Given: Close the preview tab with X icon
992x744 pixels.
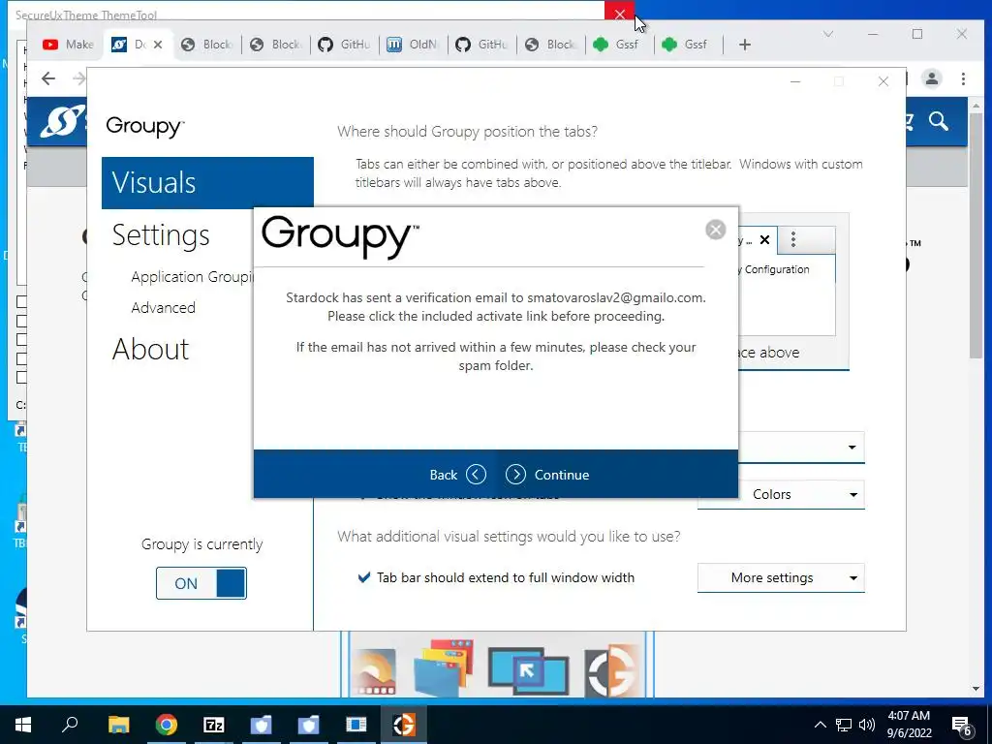Looking at the screenshot, I should tap(764, 240).
